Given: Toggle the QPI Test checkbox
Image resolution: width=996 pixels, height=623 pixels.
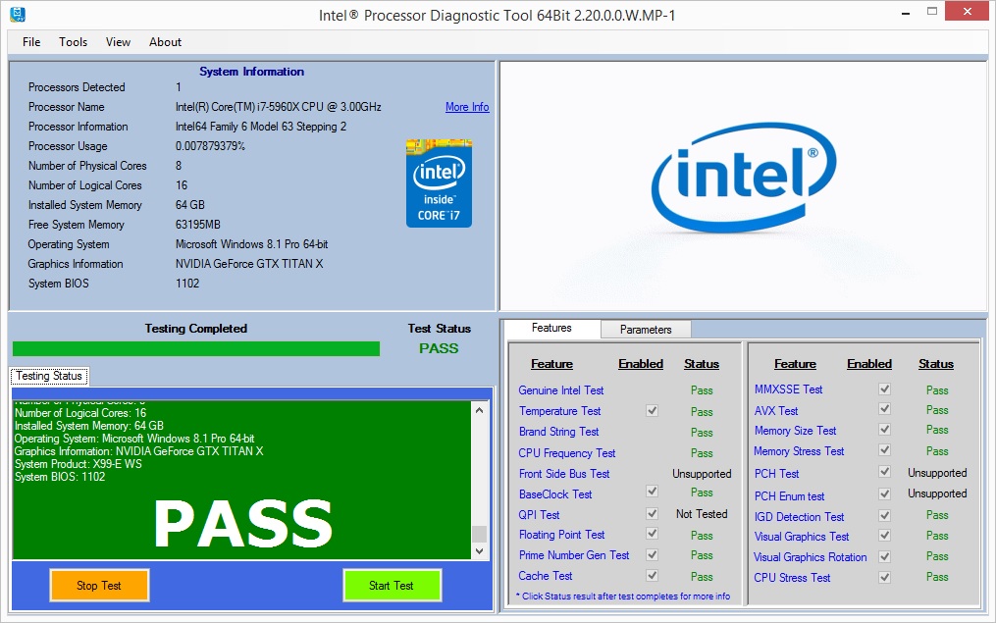Looking at the screenshot, I should pos(652,512).
